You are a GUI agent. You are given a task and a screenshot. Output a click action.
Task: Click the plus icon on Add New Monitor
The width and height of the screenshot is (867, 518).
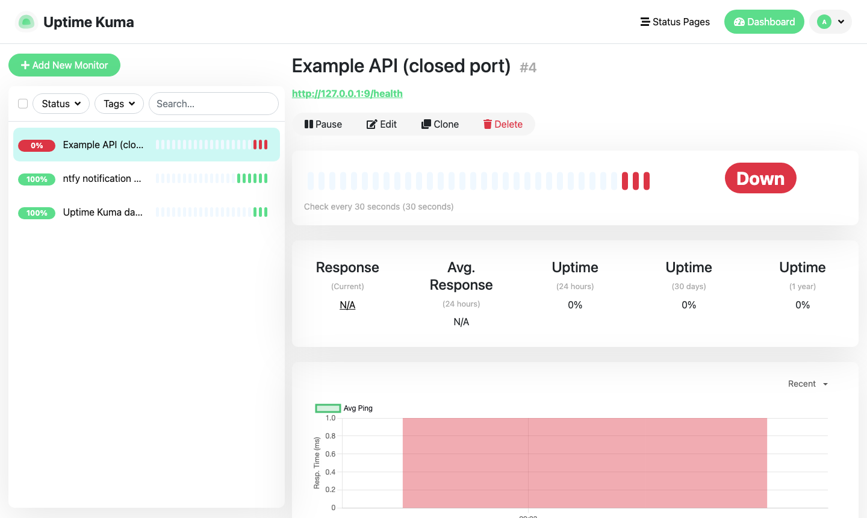pyautogui.click(x=25, y=65)
